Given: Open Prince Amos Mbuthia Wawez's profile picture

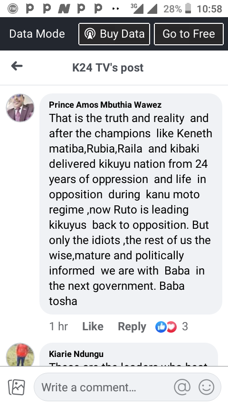Looking at the screenshot, I should [x=20, y=108].
